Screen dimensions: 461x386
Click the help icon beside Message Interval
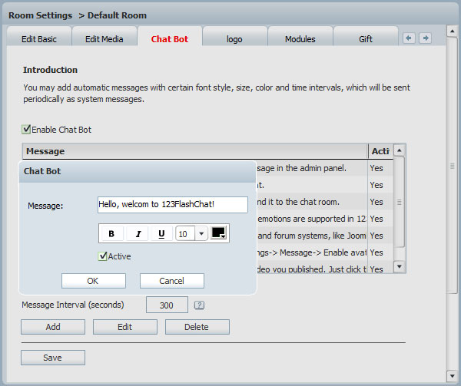(199, 305)
